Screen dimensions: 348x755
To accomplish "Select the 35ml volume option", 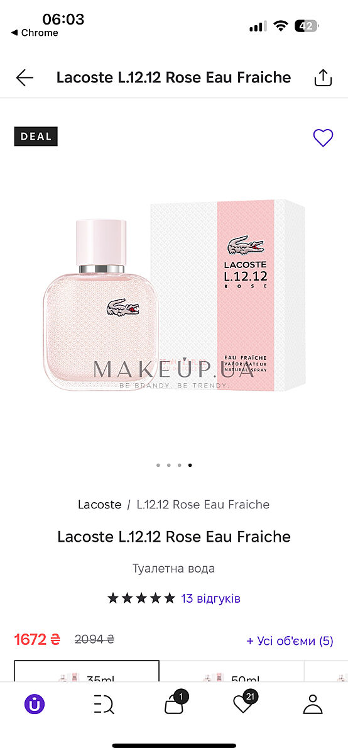I will (x=87, y=671).
